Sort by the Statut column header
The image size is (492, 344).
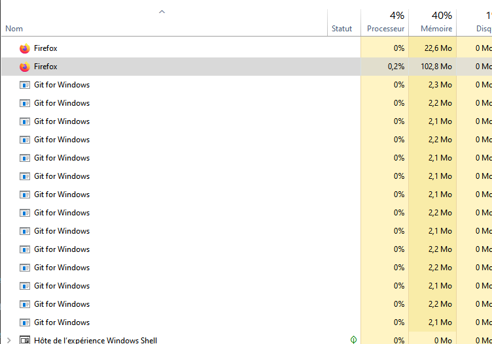coord(342,29)
